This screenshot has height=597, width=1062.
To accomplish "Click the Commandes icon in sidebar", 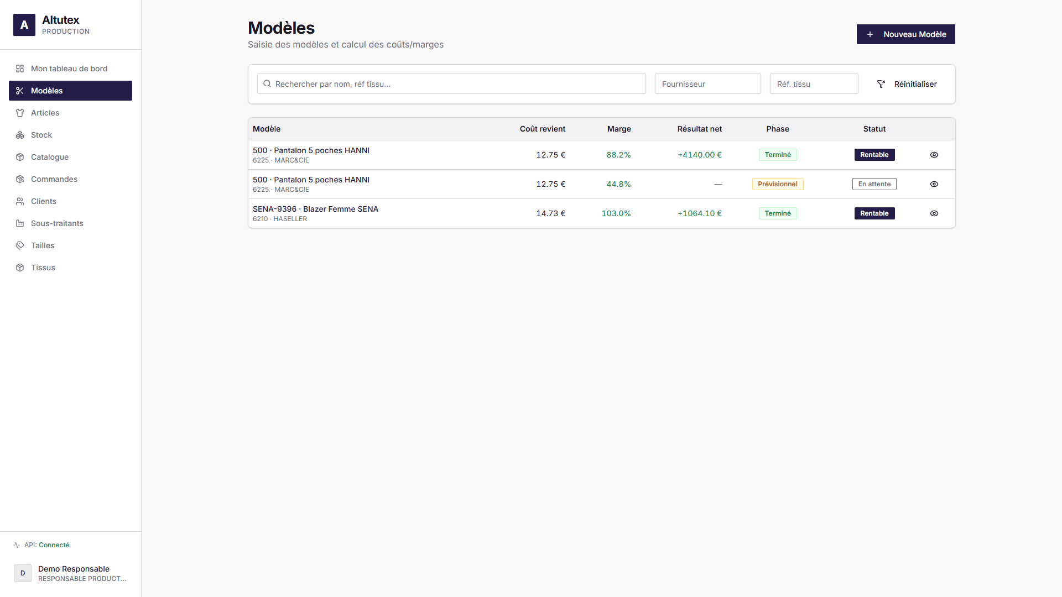I will (x=20, y=179).
